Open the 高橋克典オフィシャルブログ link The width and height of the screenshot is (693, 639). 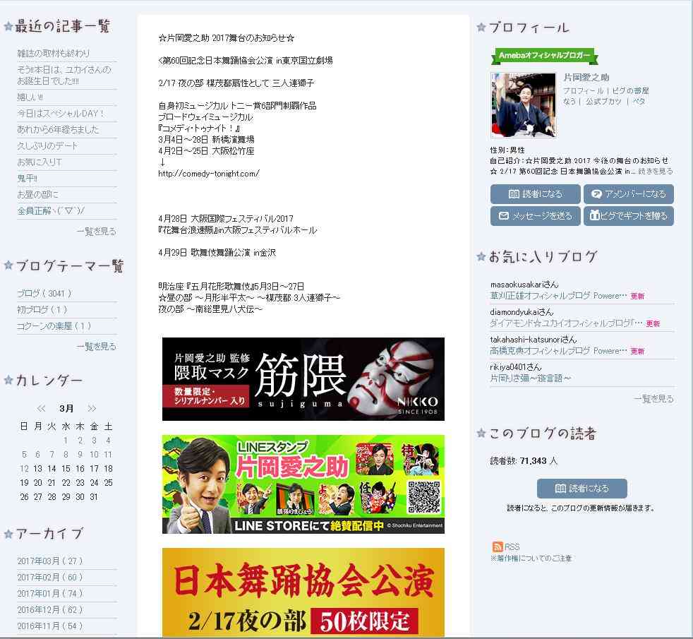pos(559,351)
